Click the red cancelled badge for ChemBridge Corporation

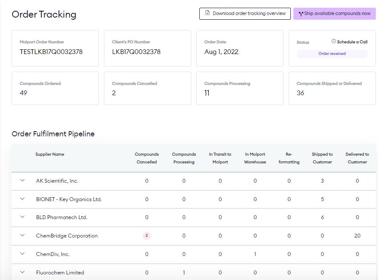[146, 235]
